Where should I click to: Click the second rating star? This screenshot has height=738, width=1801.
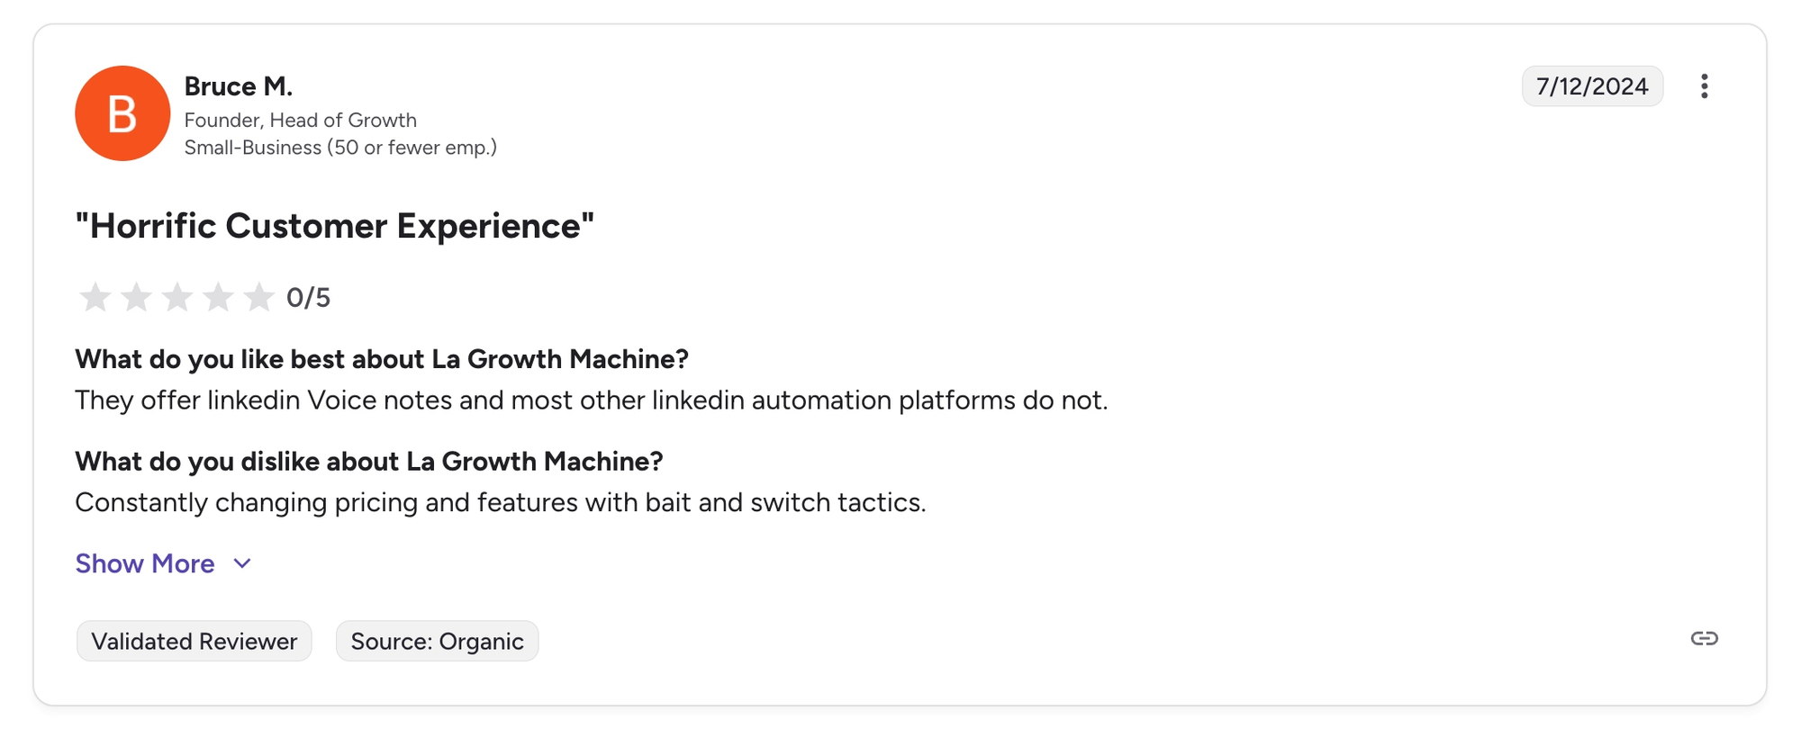point(136,297)
